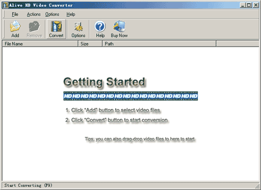Click the drag-drop Tips text
The width and height of the screenshot is (261, 190).
(x=140, y=139)
